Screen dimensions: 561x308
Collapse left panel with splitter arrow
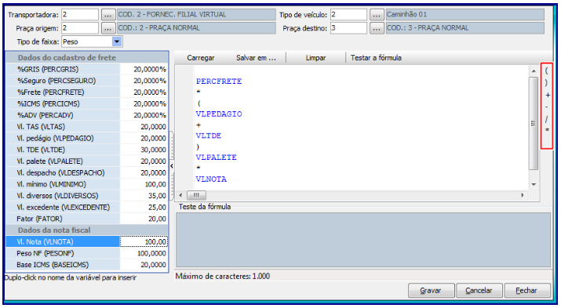click(172, 166)
